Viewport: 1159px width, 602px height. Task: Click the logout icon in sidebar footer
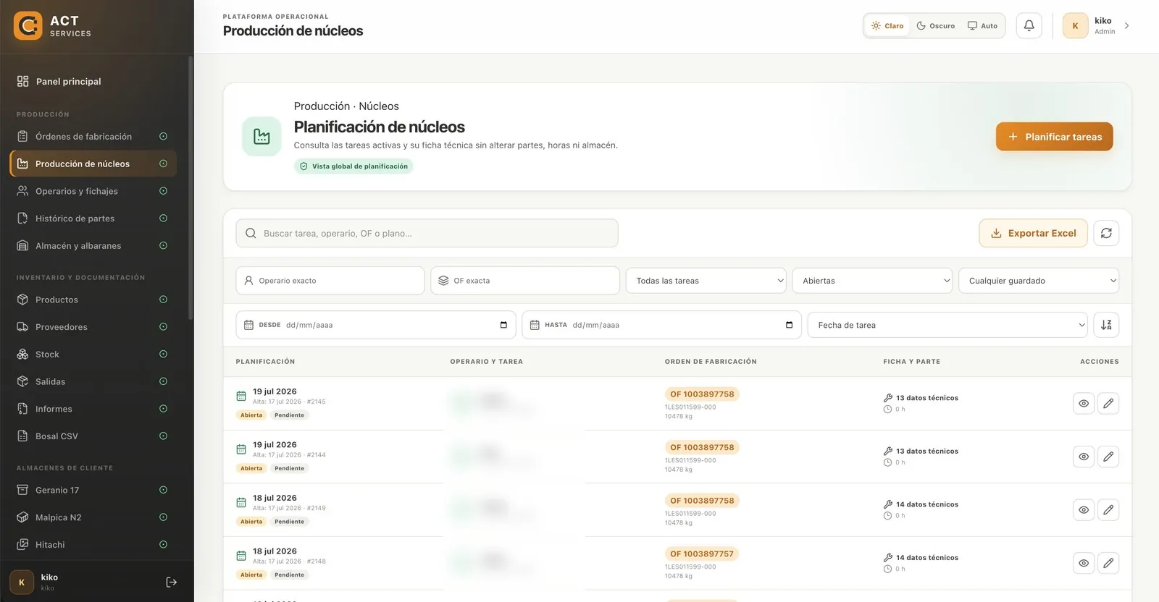click(172, 582)
